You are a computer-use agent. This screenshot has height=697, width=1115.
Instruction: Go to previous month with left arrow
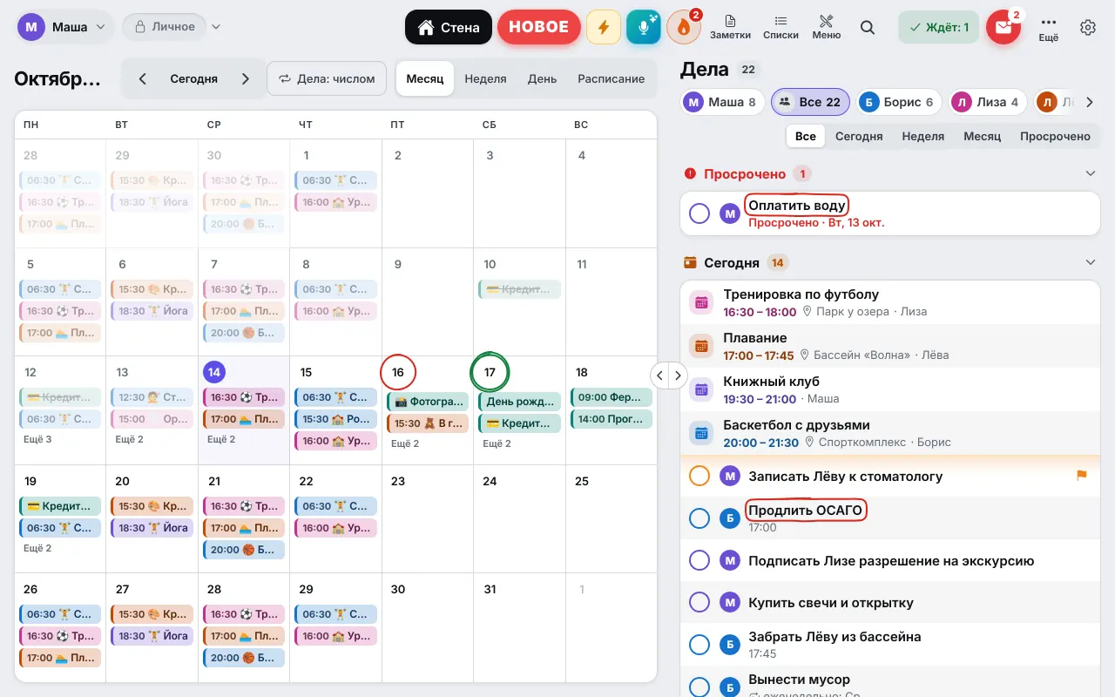(143, 78)
